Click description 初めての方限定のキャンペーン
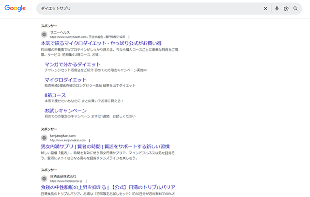This screenshot has width=310, height=197. point(90,116)
